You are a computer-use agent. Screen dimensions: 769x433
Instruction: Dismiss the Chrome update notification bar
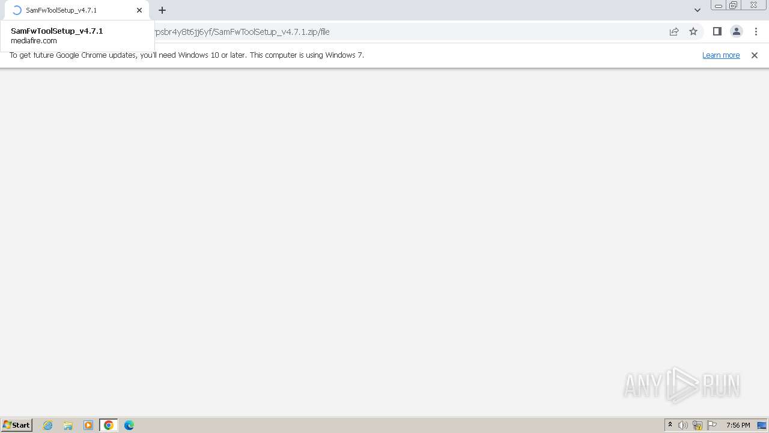[755, 55]
